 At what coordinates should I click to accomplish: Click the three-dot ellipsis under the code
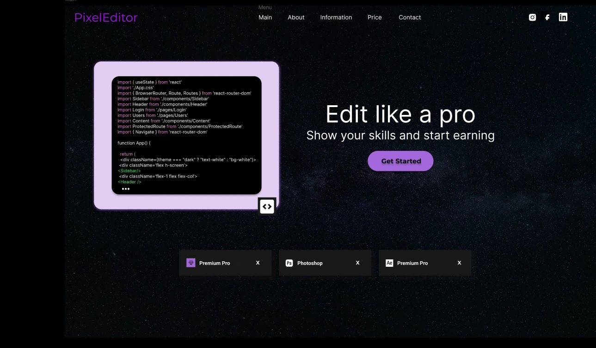point(126,189)
